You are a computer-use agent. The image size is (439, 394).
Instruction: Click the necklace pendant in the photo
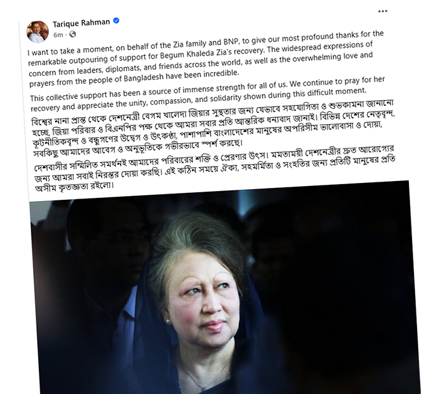pos(202,389)
